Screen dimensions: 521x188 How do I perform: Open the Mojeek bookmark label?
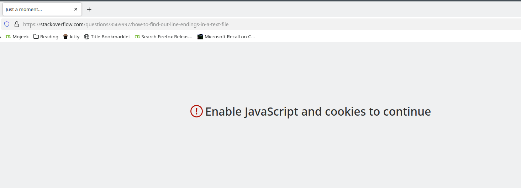coord(21,37)
